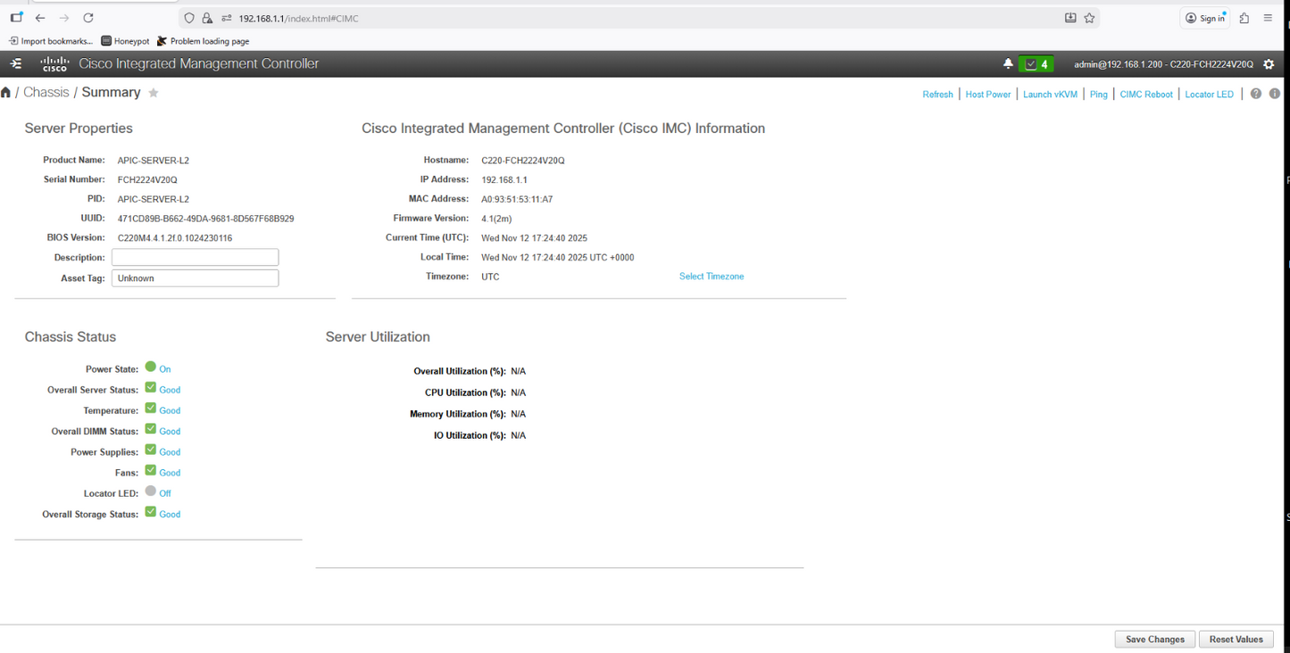
Task: Open Power Supplies Good link
Action: 170,452
